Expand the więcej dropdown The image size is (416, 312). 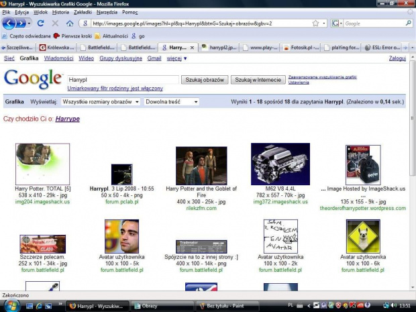(x=176, y=58)
